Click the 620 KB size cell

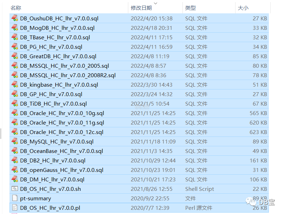[x=258, y=122]
